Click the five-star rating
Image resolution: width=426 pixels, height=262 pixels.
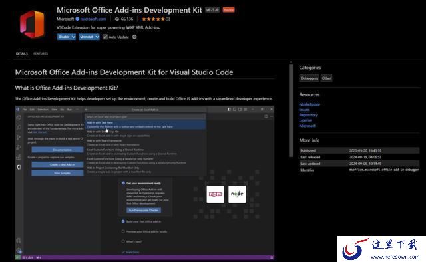click(153, 19)
